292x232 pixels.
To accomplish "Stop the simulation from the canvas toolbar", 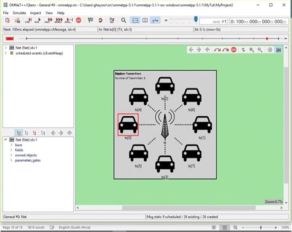I will click(x=233, y=50).
